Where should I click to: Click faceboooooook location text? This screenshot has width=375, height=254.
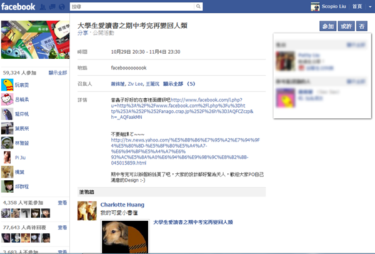(129, 68)
